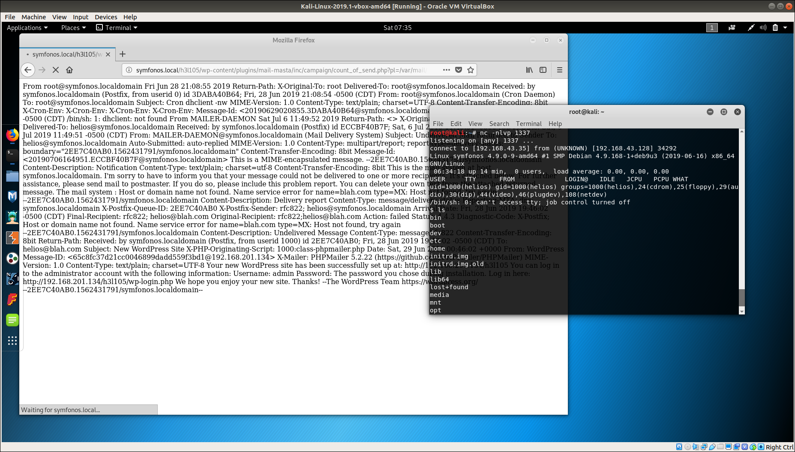795x452 pixels.
Task: Toggle Firefox sidebar icon
Action: point(543,70)
